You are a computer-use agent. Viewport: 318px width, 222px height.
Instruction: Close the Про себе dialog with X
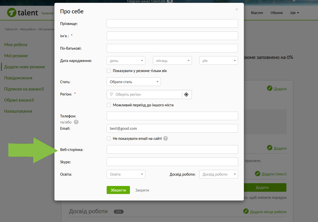point(237,10)
